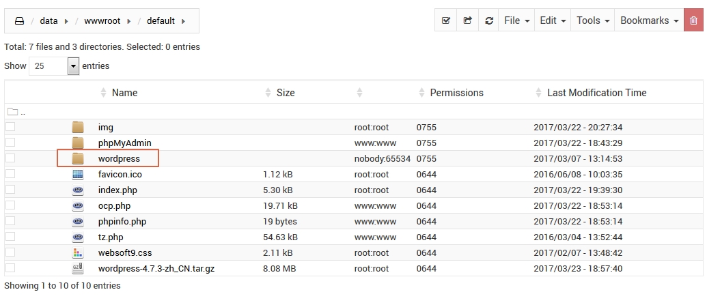707x305 pixels.
Task: Click the websoft9.css file icon
Action: tap(78, 252)
